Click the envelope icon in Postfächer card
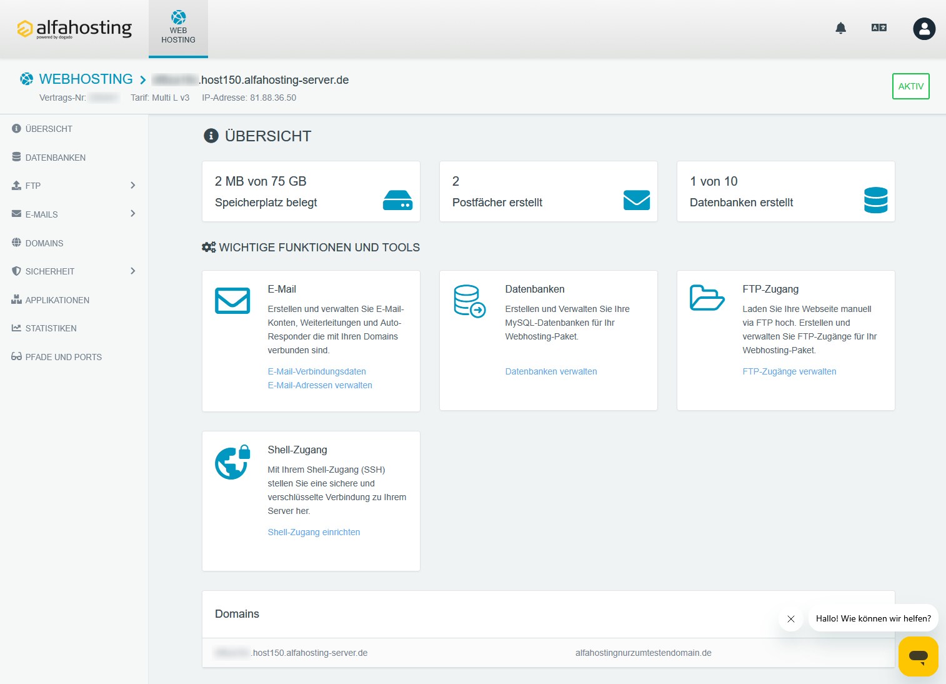Image resolution: width=946 pixels, height=684 pixels. coord(636,200)
